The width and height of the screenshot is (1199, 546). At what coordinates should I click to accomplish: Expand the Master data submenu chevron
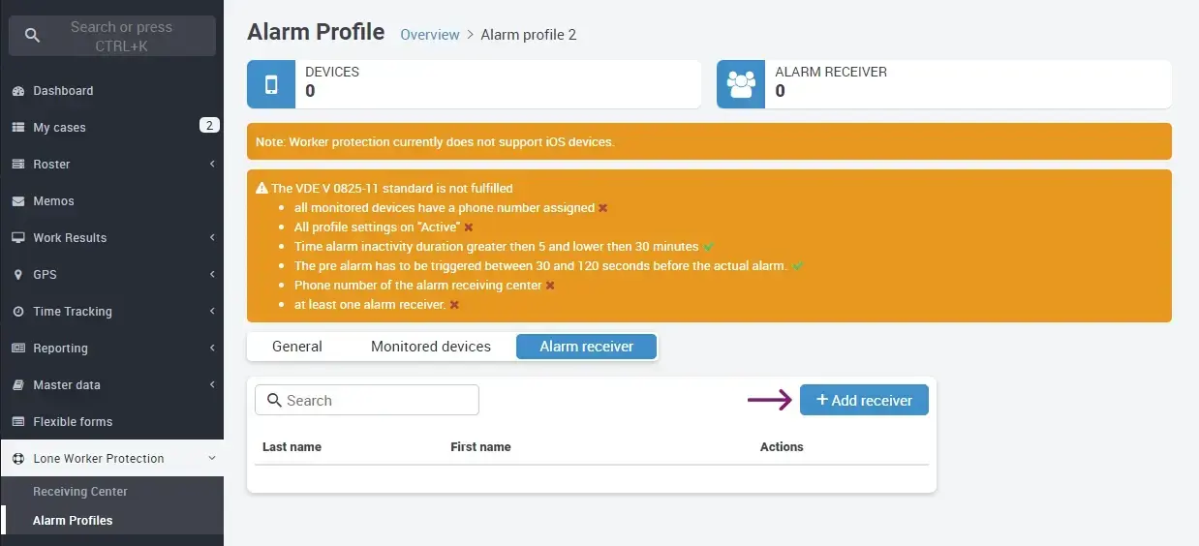point(212,385)
